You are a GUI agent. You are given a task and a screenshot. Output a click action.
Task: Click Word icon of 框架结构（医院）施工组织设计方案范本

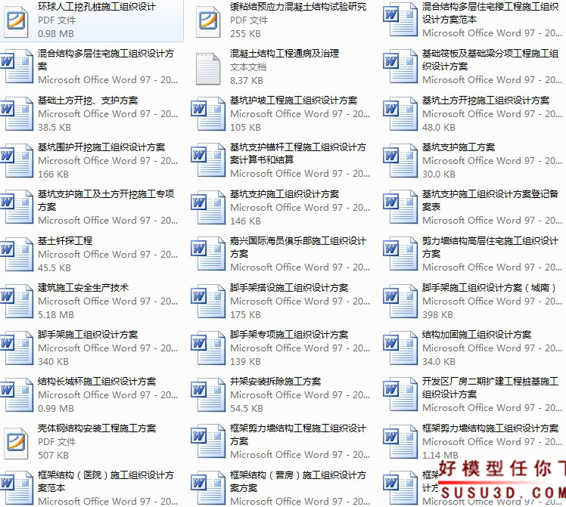[17, 488]
